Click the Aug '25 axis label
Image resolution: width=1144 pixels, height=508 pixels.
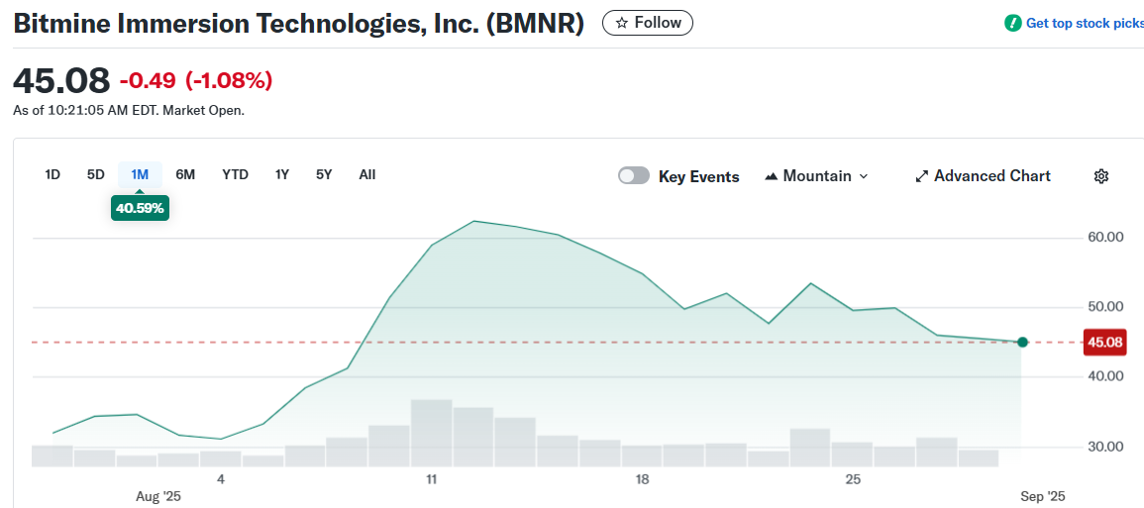[x=158, y=496]
